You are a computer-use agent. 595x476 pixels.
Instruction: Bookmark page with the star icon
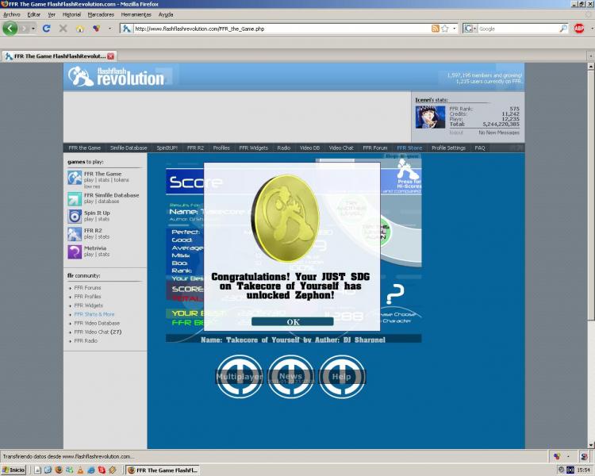click(x=445, y=29)
